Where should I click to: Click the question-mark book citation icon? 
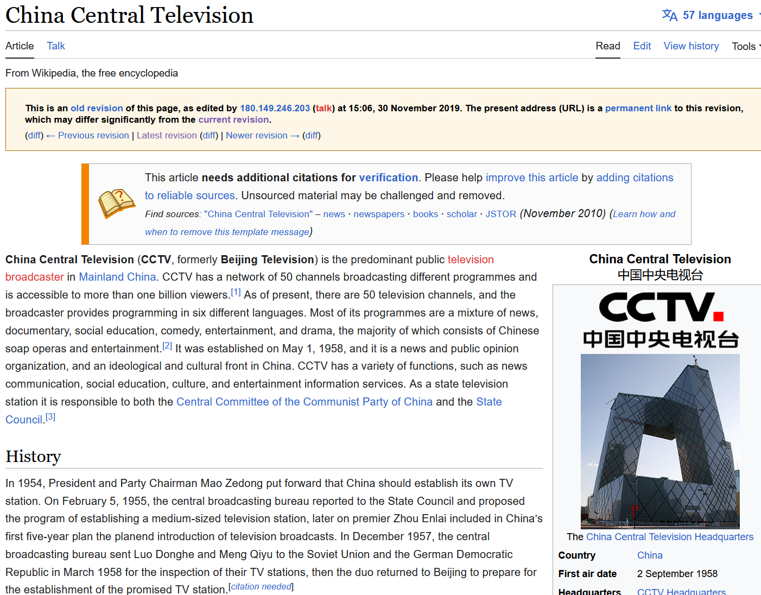click(117, 204)
